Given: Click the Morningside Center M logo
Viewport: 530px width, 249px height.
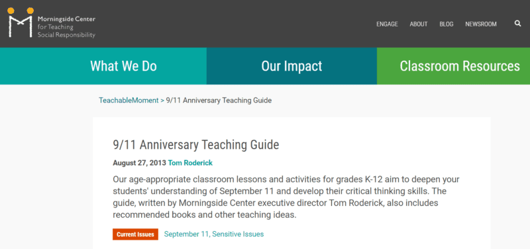Looking at the screenshot, I should pyautogui.click(x=21, y=22).
